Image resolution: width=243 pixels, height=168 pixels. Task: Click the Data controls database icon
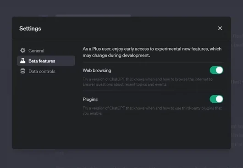tap(22, 71)
